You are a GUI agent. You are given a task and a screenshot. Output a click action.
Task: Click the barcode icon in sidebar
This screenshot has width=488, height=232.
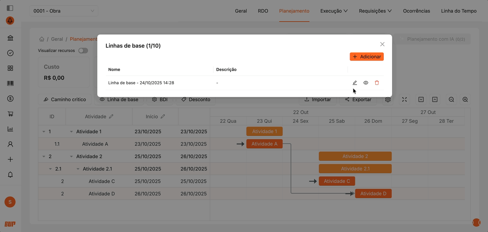pyautogui.click(x=10, y=84)
